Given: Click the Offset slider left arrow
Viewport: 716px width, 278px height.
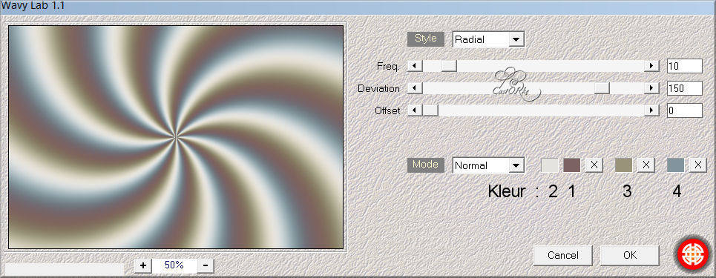Looking at the screenshot, I should pos(415,110).
